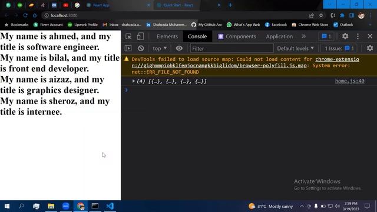Open the top JavaScript context dropdown
The image size is (377, 212).
pos(160,48)
